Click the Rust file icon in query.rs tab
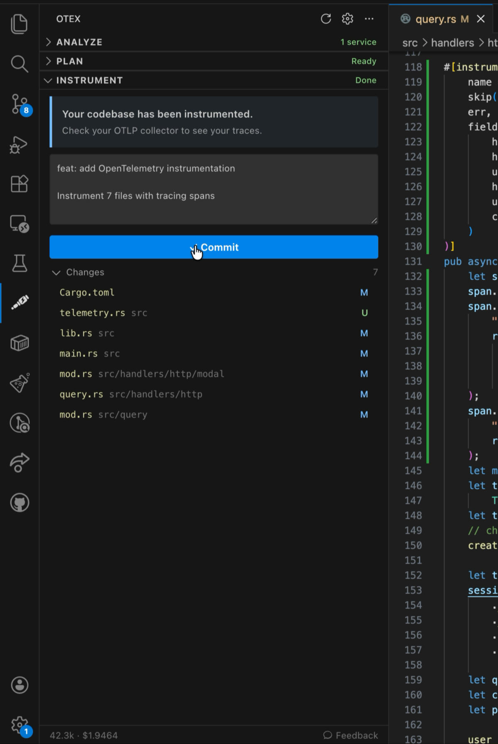The width and height of the screenshot is (498, 744). click(405, 19)
